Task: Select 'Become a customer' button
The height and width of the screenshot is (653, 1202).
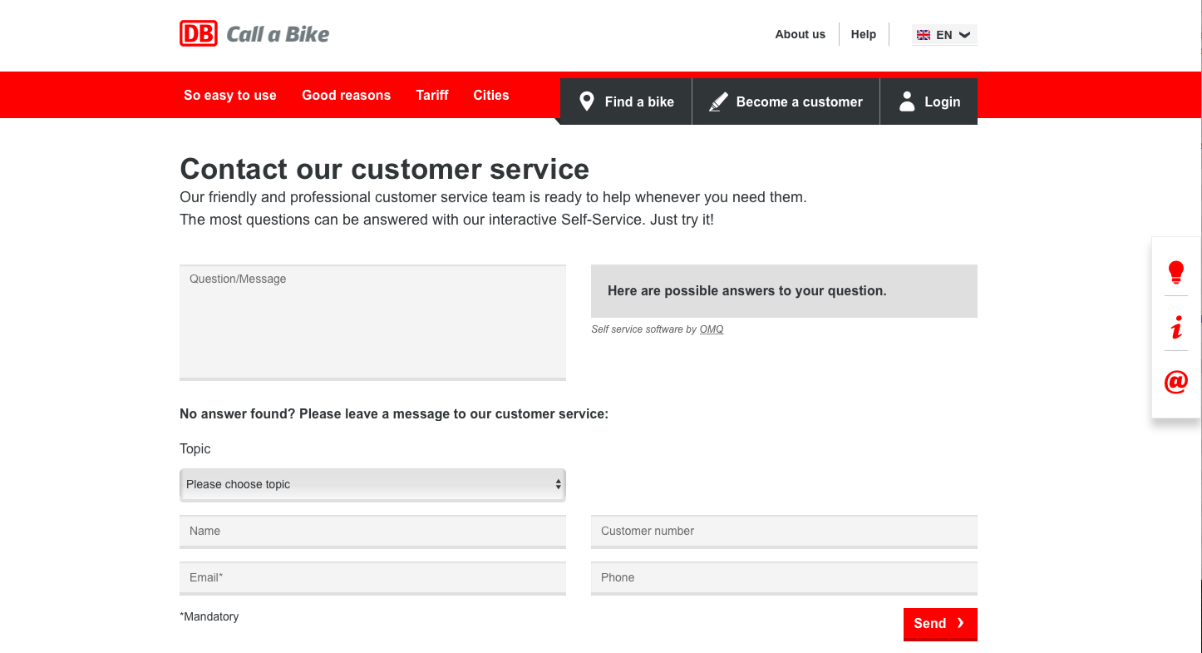Action: point(786,101)
